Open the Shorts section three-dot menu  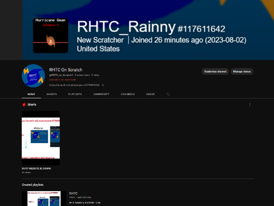(x=249, y=105)
